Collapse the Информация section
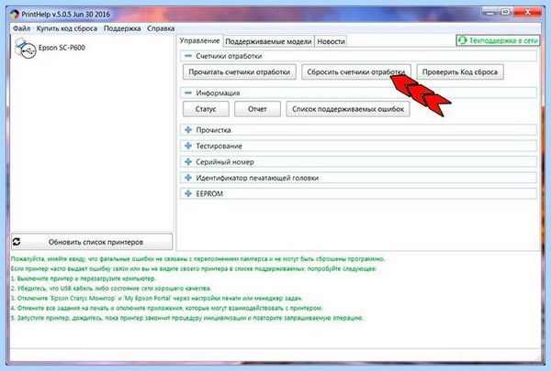 pyautogui.click(x=188, y=93)
